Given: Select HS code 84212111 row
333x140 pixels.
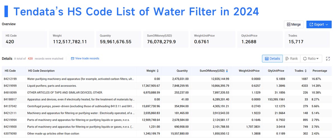Looking at the screenshot, I should (x=167, y=113).
